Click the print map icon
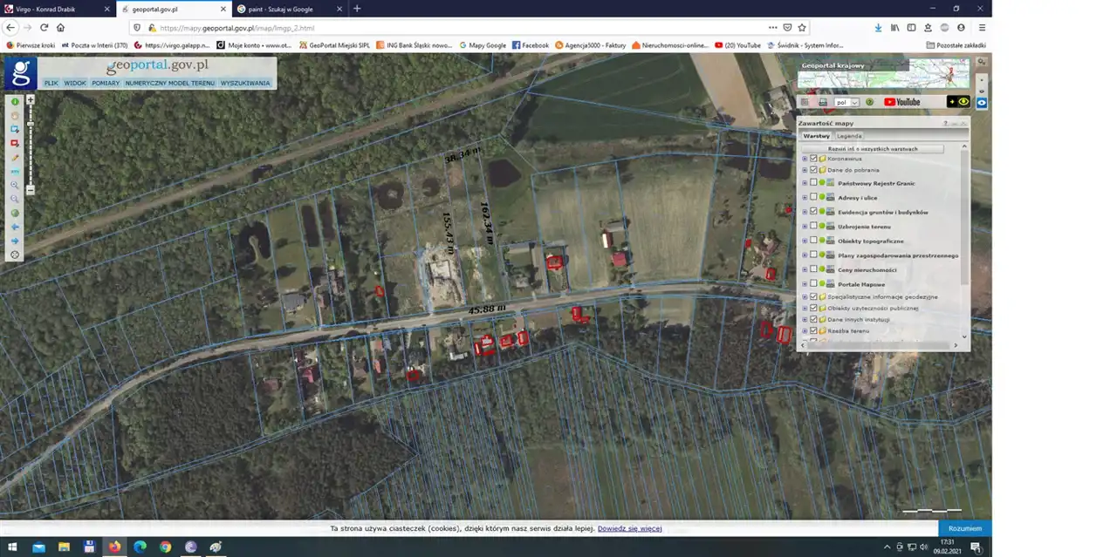Screen dimensions: 1117x557 tap(822, 102)
